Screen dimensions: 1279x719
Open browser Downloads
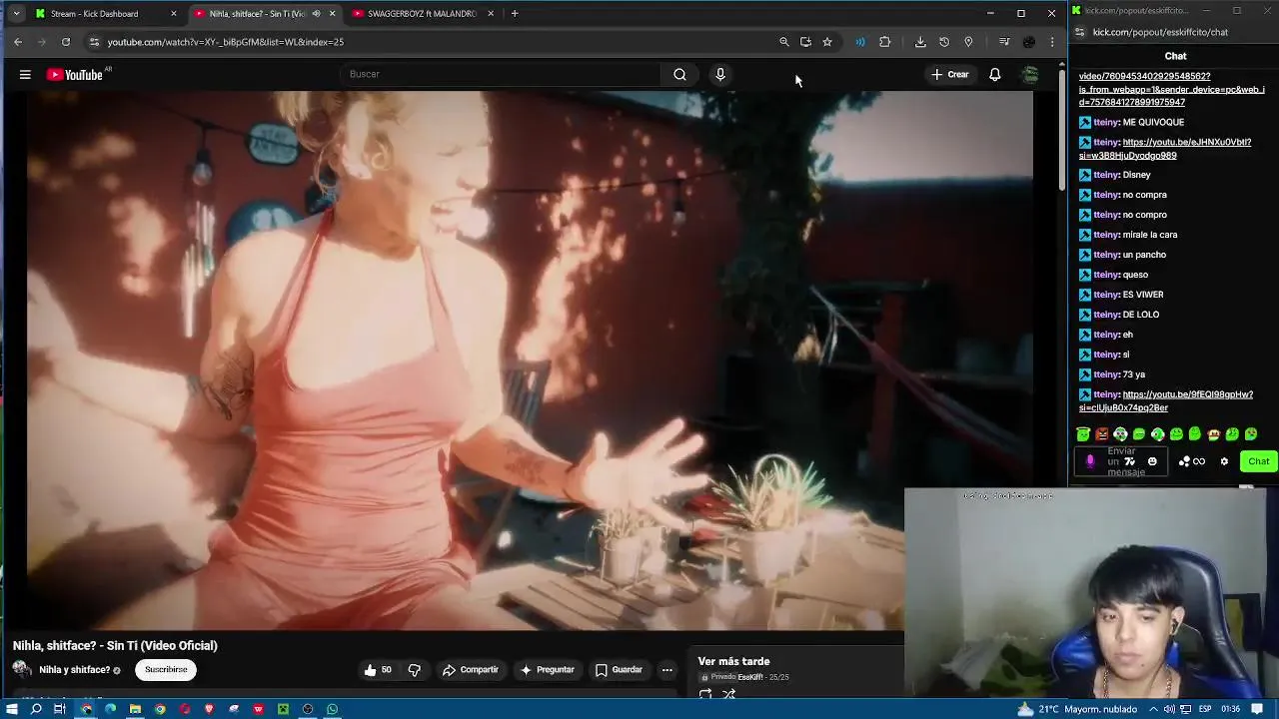point(920,42)
